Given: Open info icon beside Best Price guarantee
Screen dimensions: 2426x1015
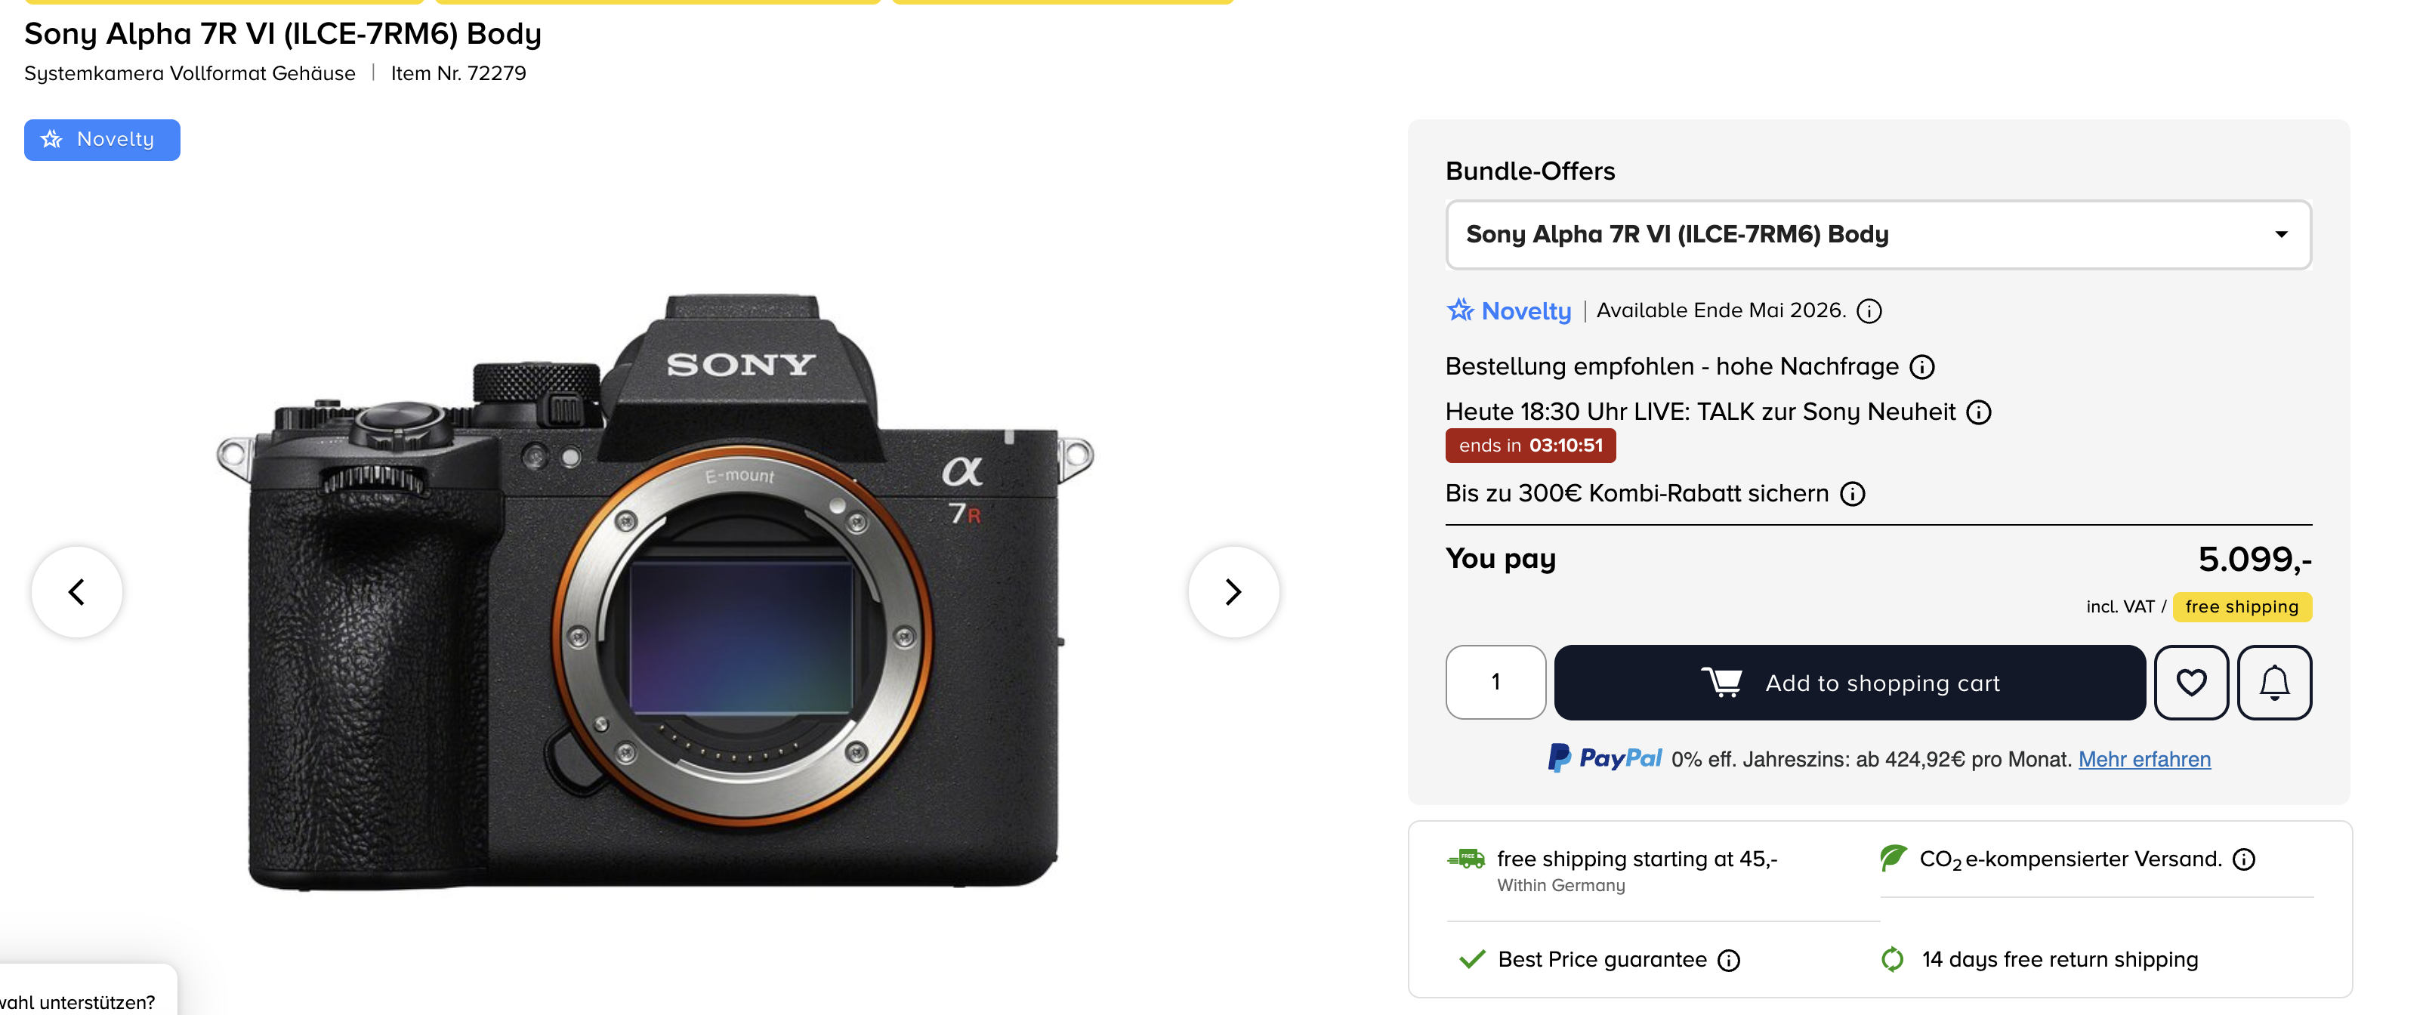Looking at the screenshot, I should (1728, 959).
